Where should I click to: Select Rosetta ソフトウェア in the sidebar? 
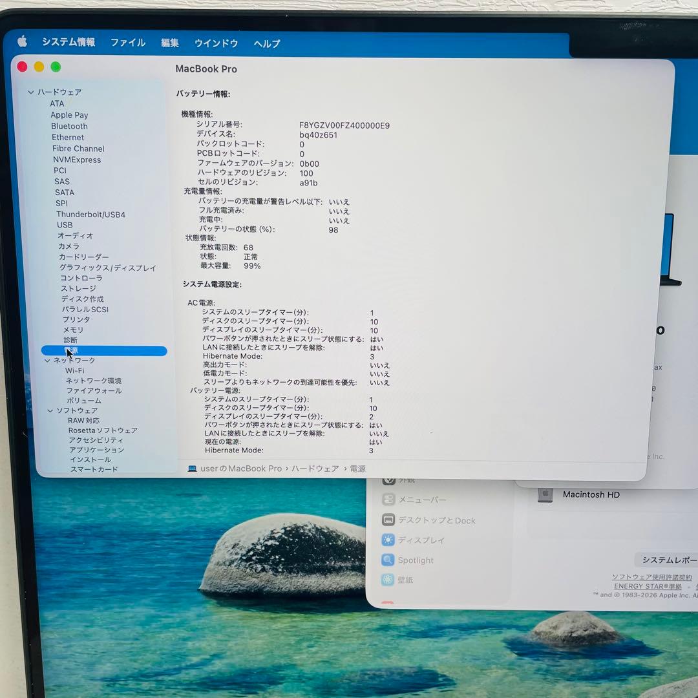coord(103,430)
